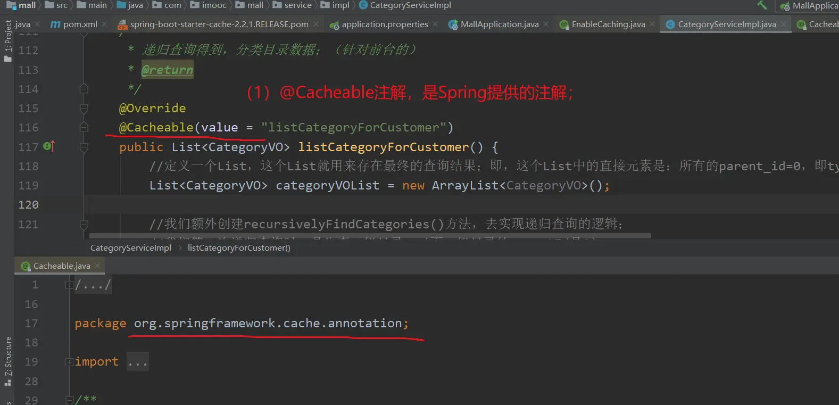Collapse the method fold marker at line 117

coord(84,147)
